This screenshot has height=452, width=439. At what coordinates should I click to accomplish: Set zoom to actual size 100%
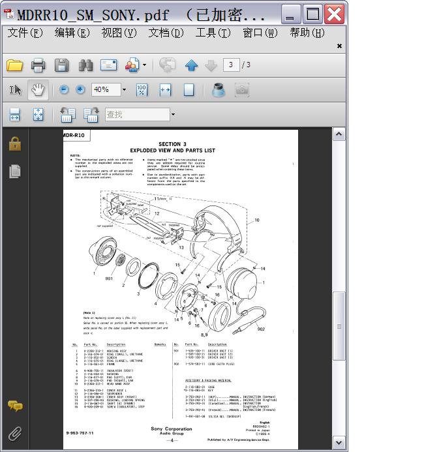pos(142,90)
